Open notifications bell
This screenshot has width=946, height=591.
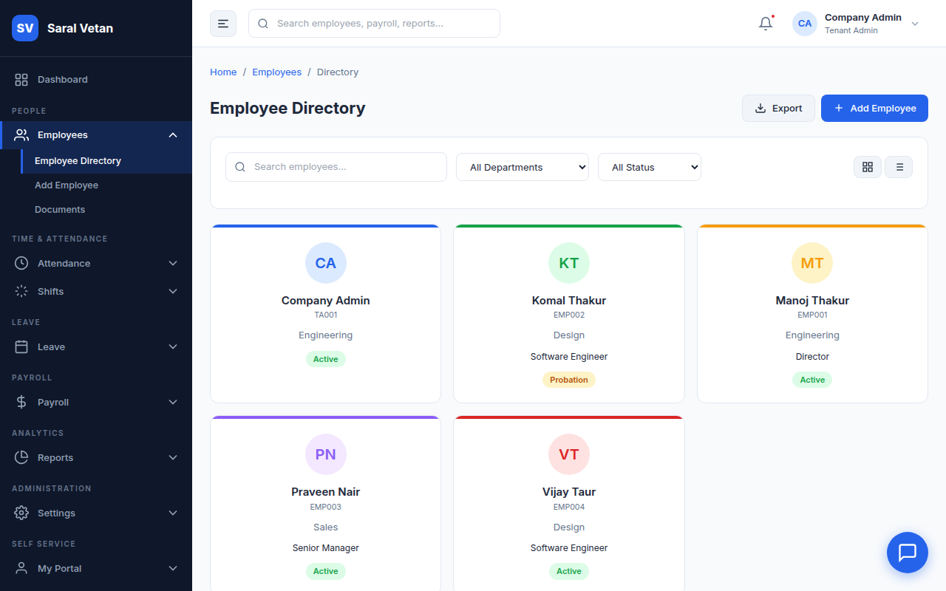click(766, 24)
